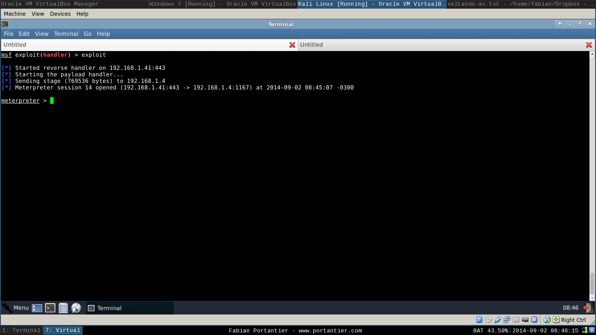Click the terminal scrollbar down arrow
The width and height of the screenshot is (596, 335).
tap(592, 298)
